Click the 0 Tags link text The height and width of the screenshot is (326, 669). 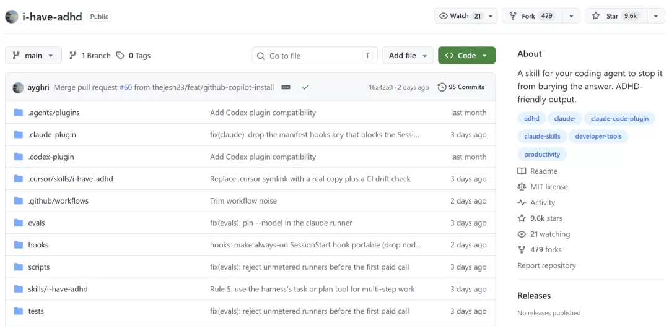click(x=139, y=56)
